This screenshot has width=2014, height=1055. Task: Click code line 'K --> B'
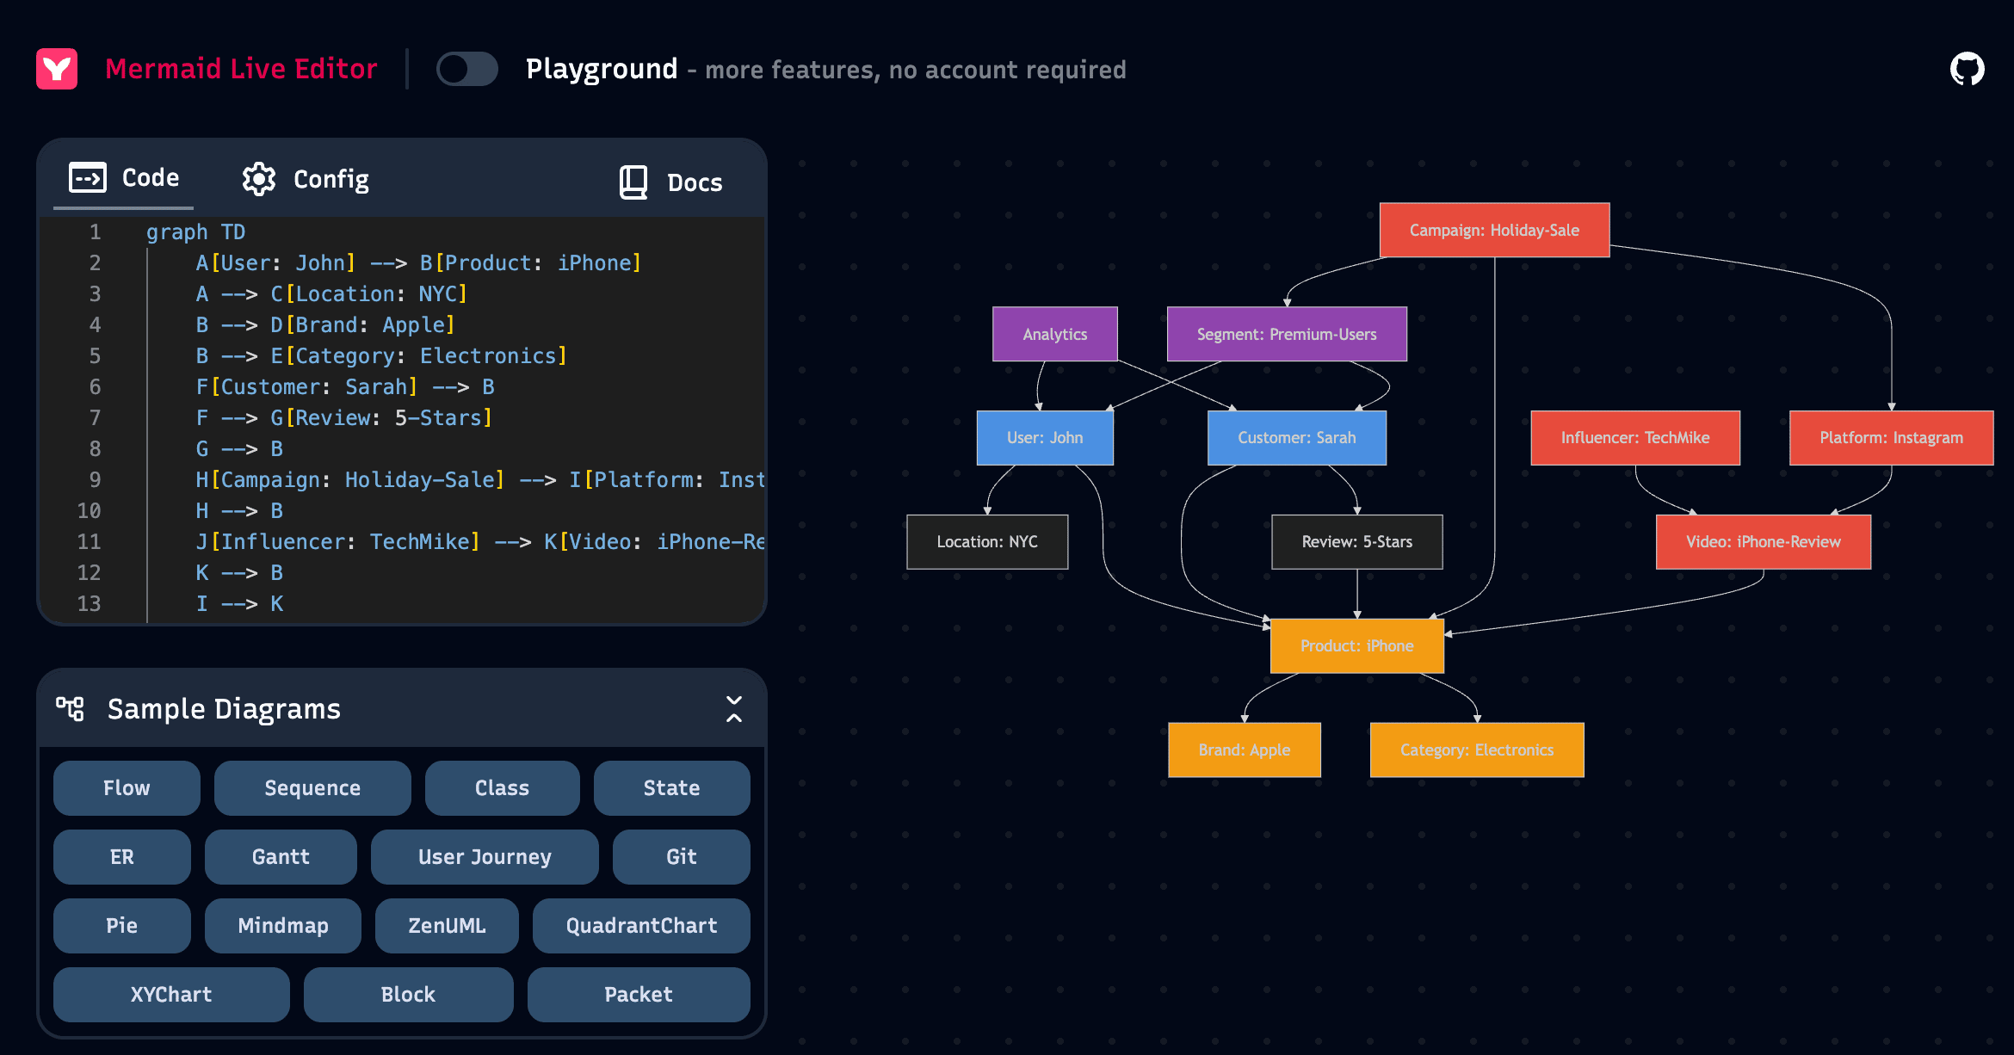pos(239,573)
